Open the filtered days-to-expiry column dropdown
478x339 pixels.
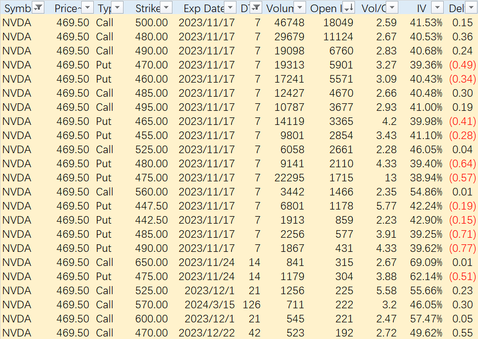click(x=256, y=8)
